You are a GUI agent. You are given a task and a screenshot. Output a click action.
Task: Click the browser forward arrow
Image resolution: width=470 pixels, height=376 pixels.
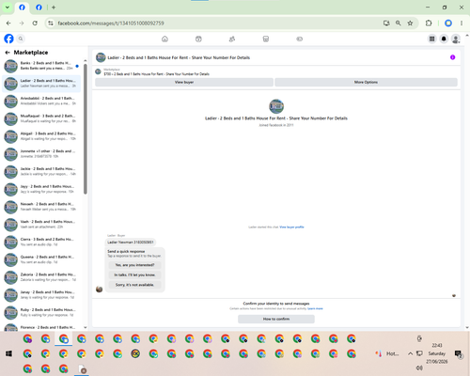pyautogui.click(x=22, y=23)
